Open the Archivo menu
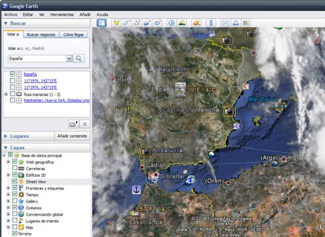Screen dimensions: 325x237 coord(10,14)
